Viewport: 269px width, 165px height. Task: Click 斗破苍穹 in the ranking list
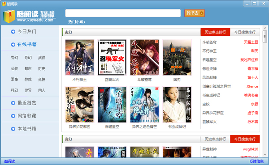pyautogui.click(x=209, y=42)
